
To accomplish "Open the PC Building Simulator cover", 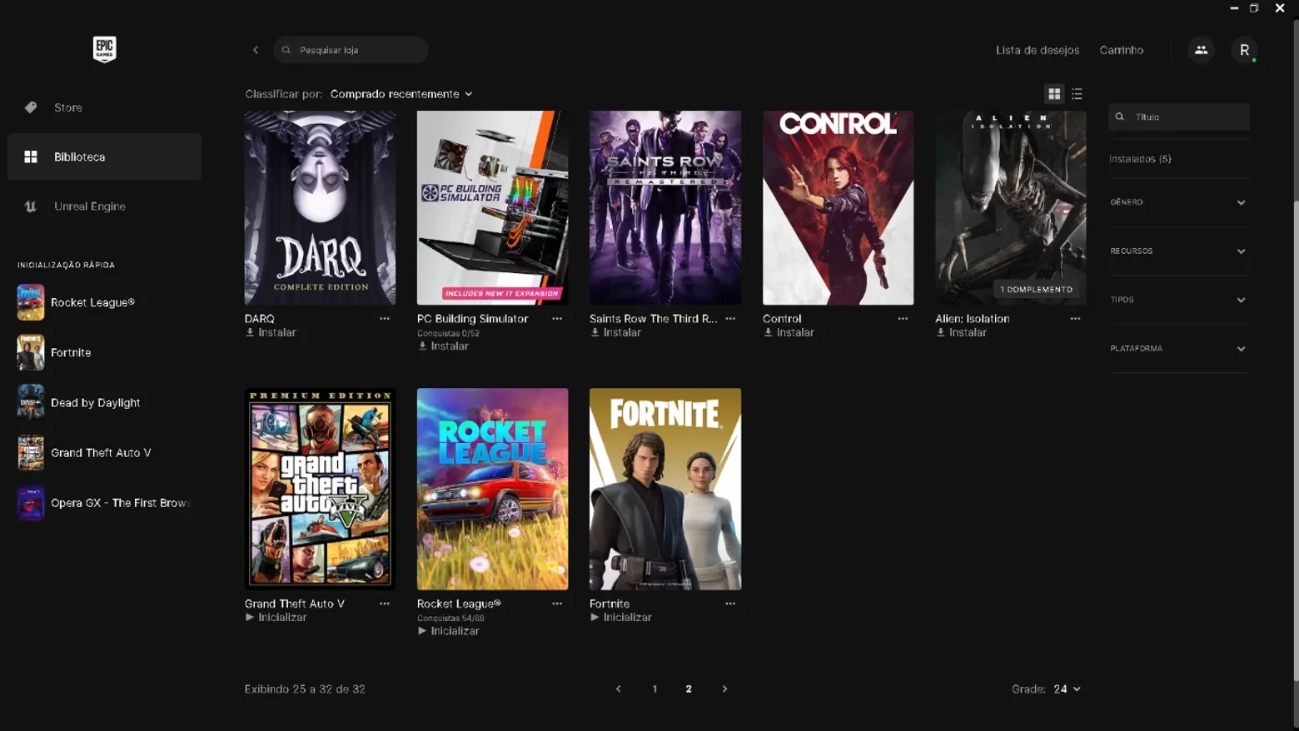I will click(x=493, y=208).
